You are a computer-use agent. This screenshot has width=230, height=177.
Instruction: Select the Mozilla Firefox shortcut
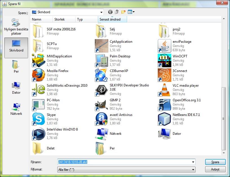pyautogui.click(x=50, y=75)
